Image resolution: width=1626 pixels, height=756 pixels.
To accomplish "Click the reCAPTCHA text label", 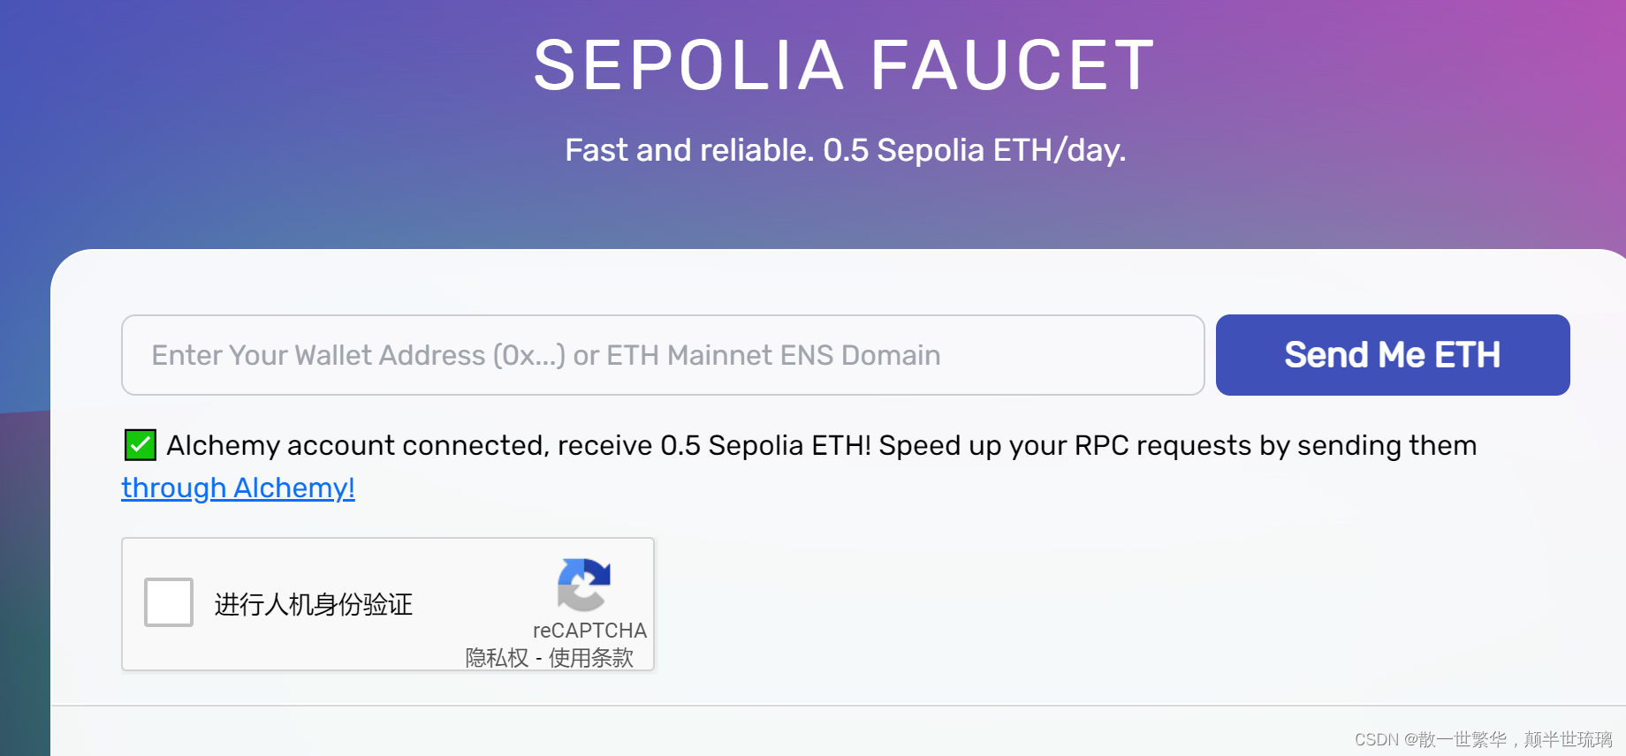I will point(589,631).
